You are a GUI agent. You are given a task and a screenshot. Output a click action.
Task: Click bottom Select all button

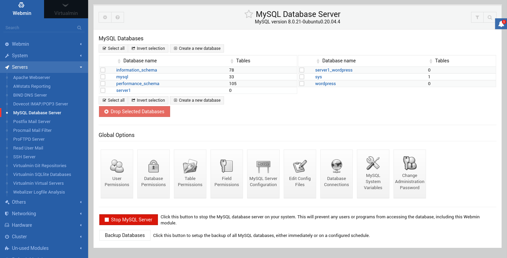[x=113, y=100]
